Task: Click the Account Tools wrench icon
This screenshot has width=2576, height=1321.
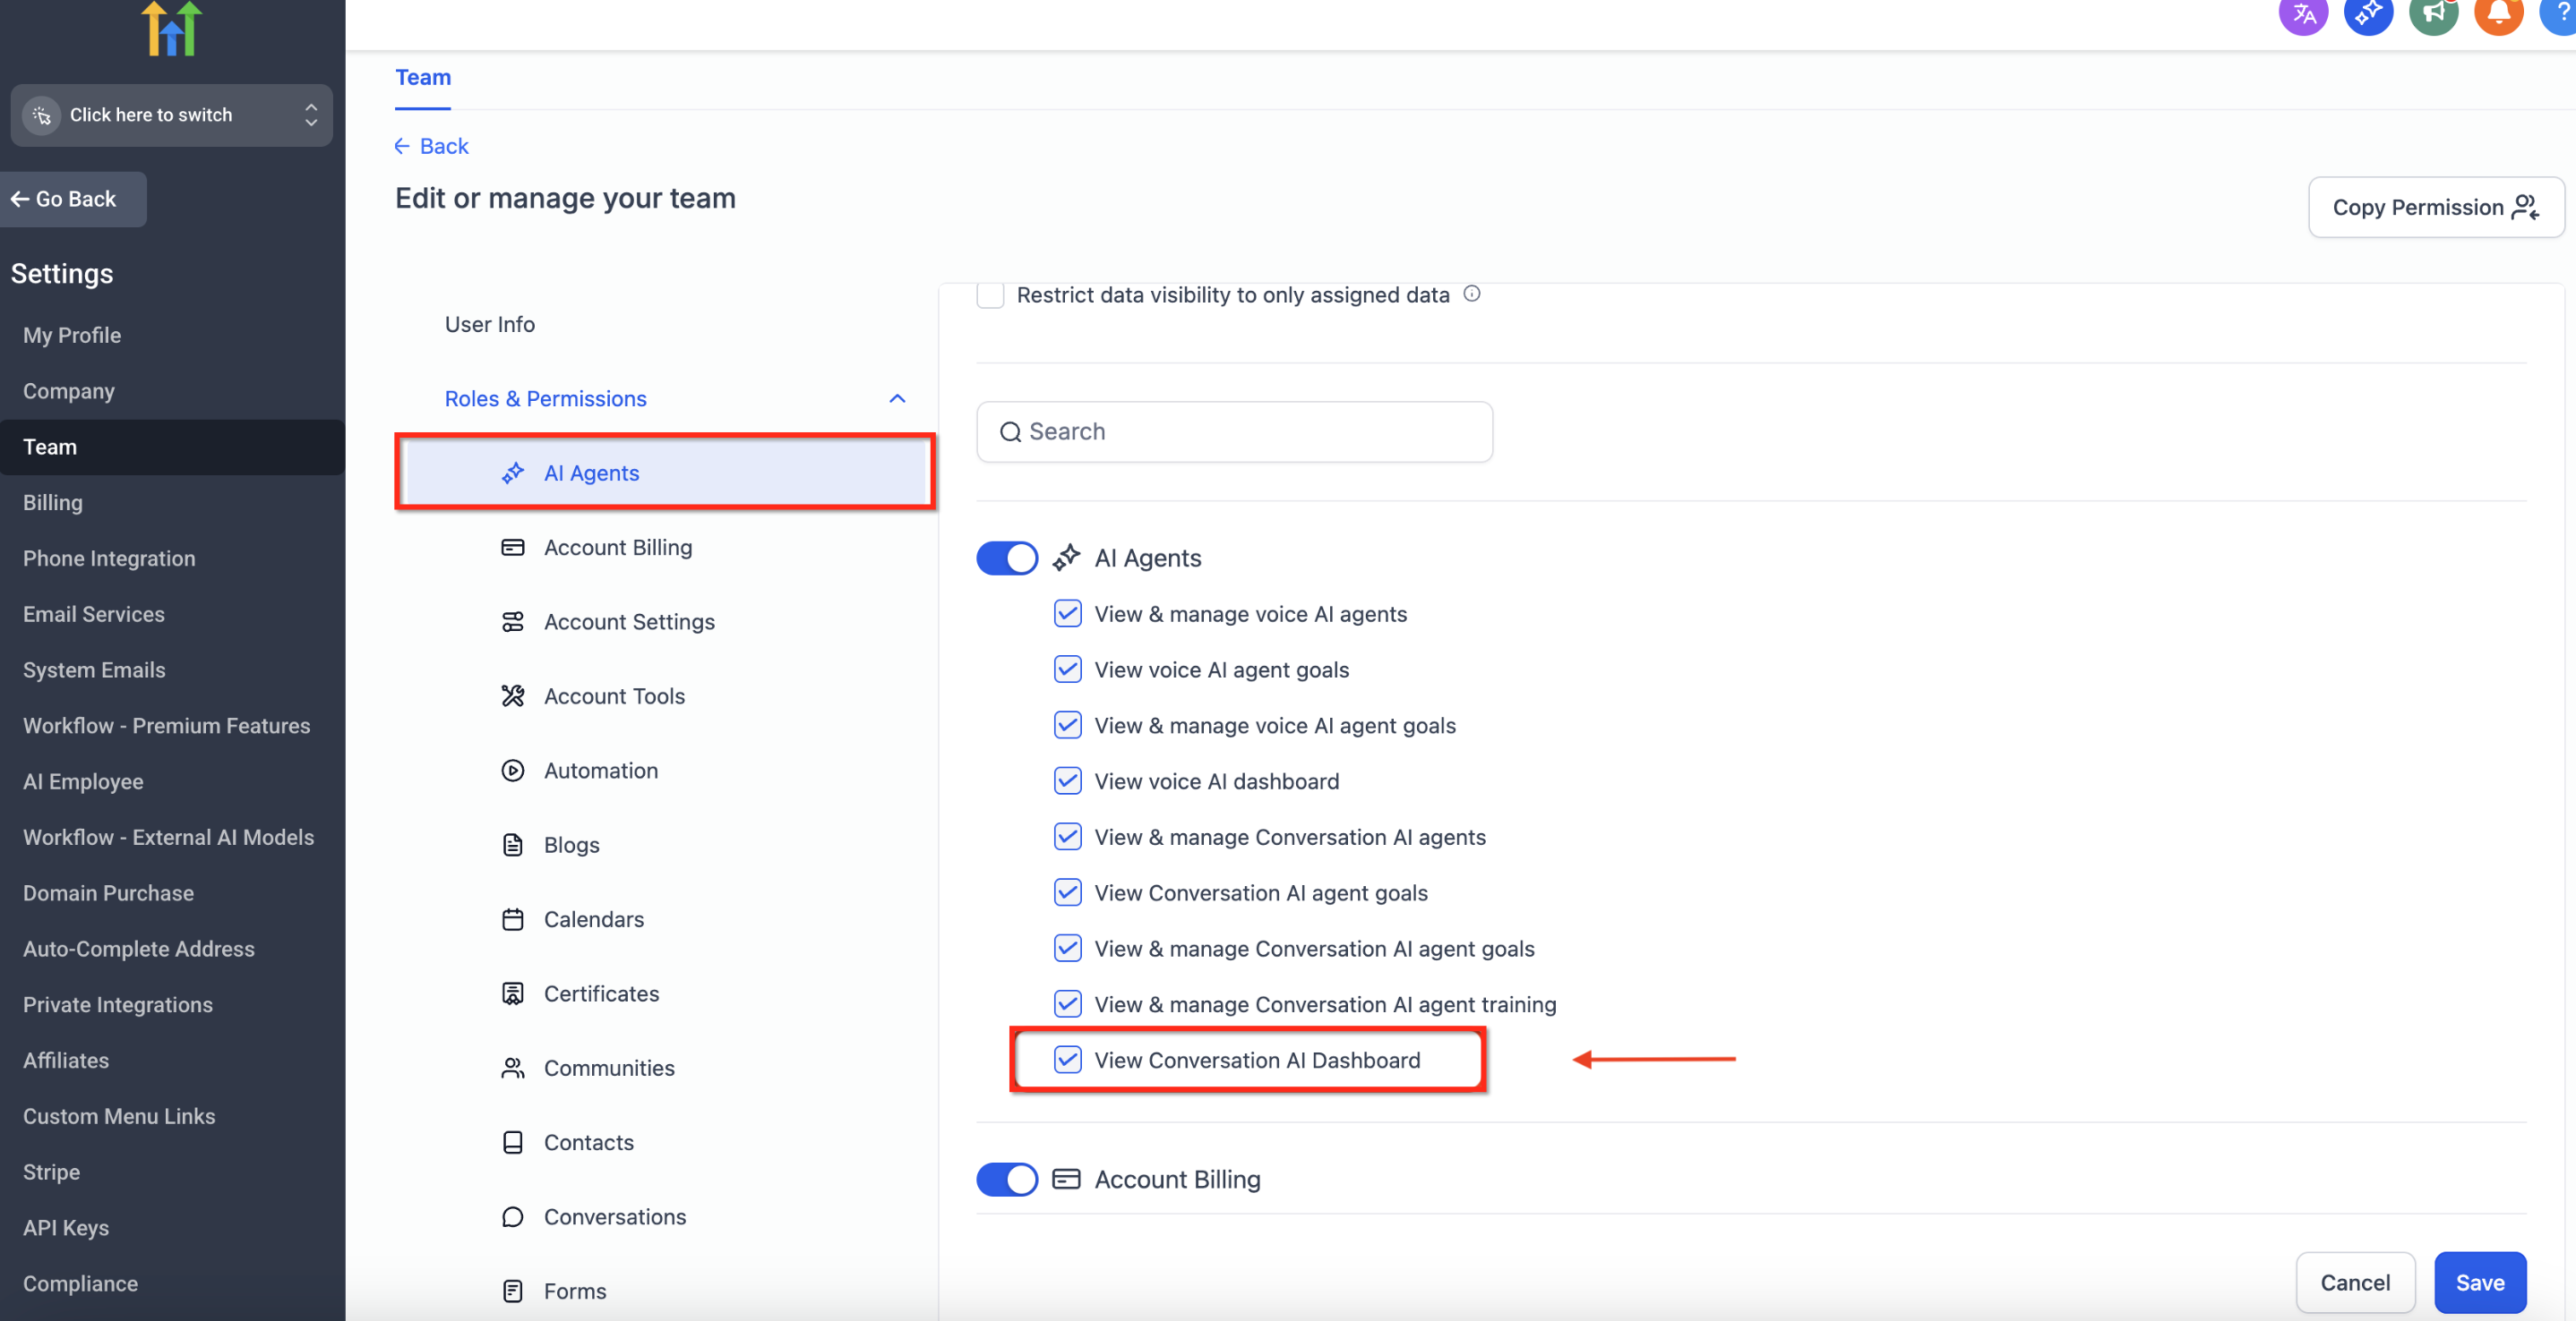Action: pyautogui.click(x=512, y=695)
